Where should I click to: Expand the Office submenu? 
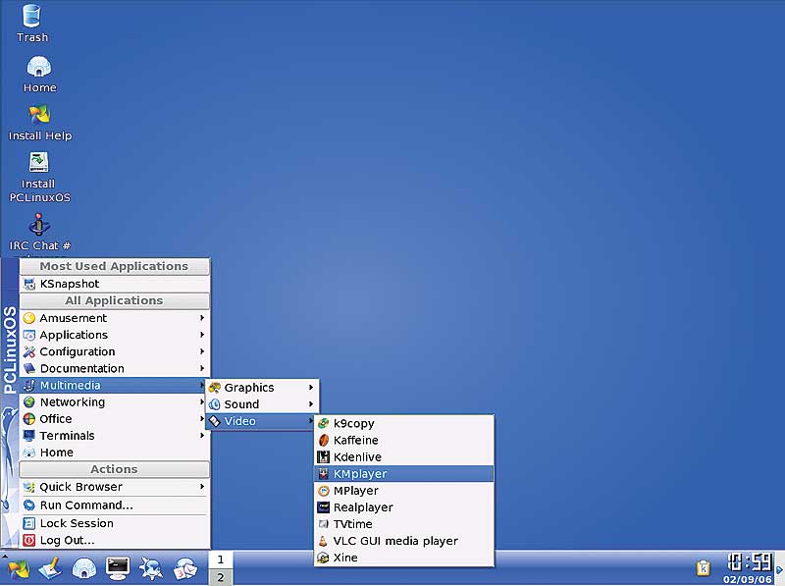115,419
